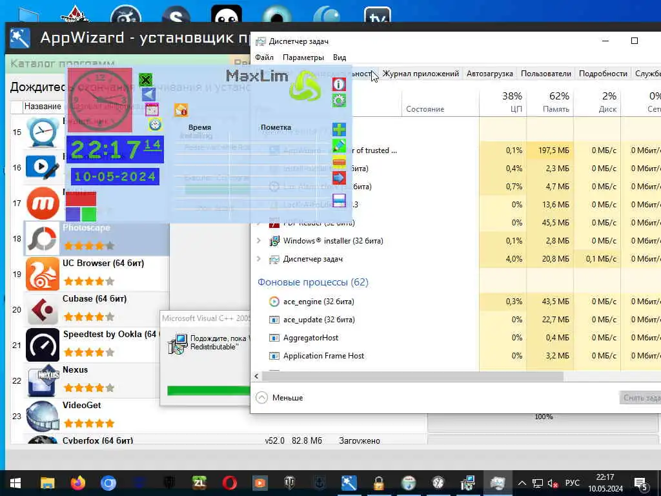Launch Firefox from the taskbar
661x496 pixels.
click(77, 483)
